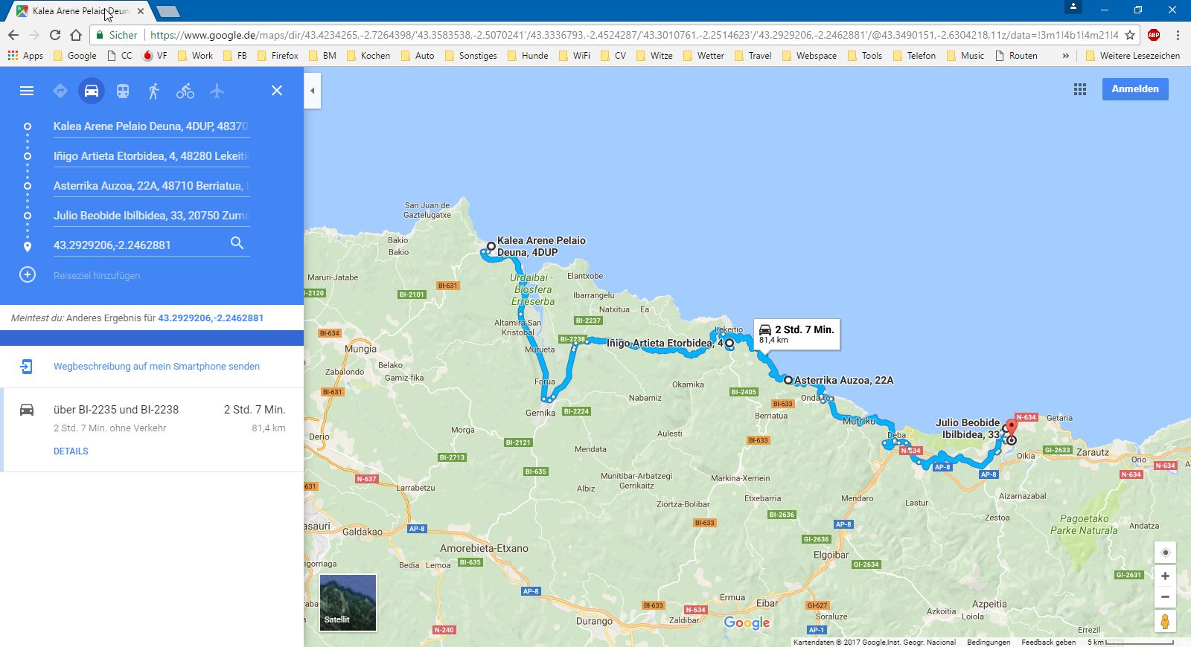Open a new browser tab
Screen dimensions: 1191x647
tap(168, 11)
